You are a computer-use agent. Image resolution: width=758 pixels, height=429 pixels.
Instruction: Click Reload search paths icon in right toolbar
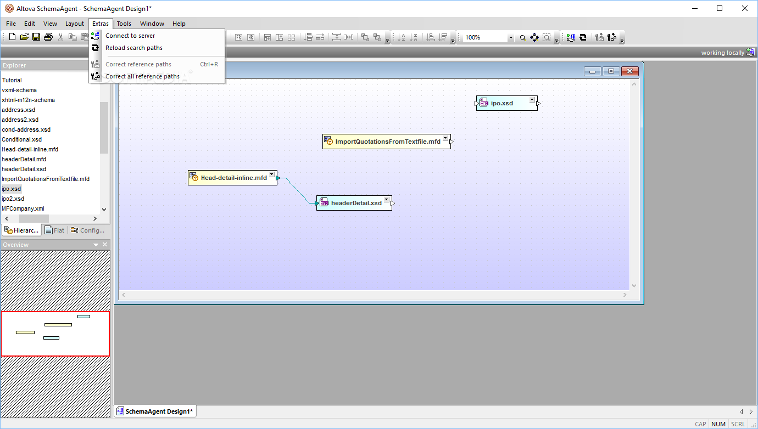583,37
